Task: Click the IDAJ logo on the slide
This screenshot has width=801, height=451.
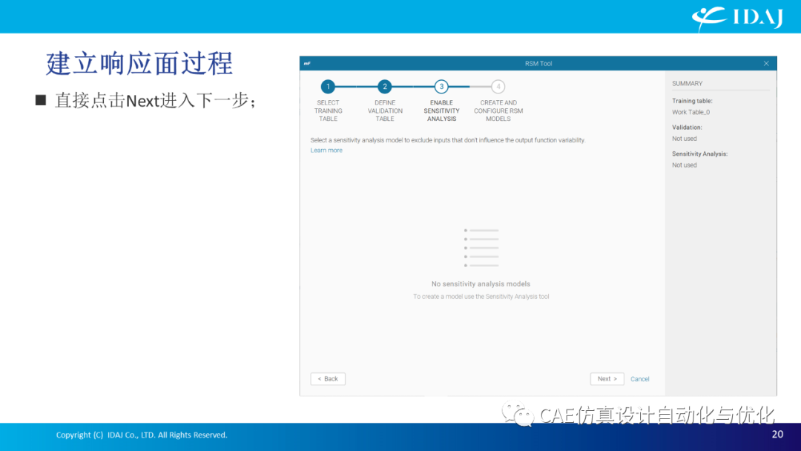Action: pos(737,18)
